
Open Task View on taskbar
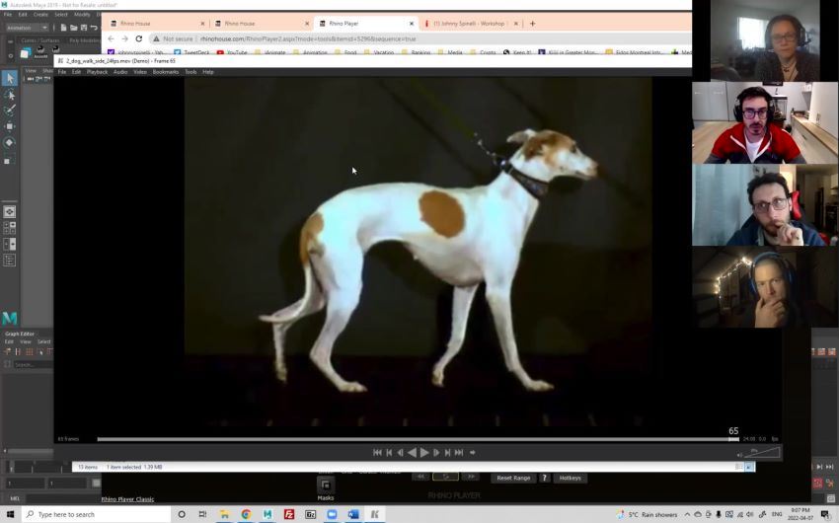202,514
